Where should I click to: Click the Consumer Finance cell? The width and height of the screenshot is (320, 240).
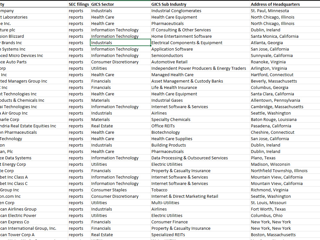point(200,222)
